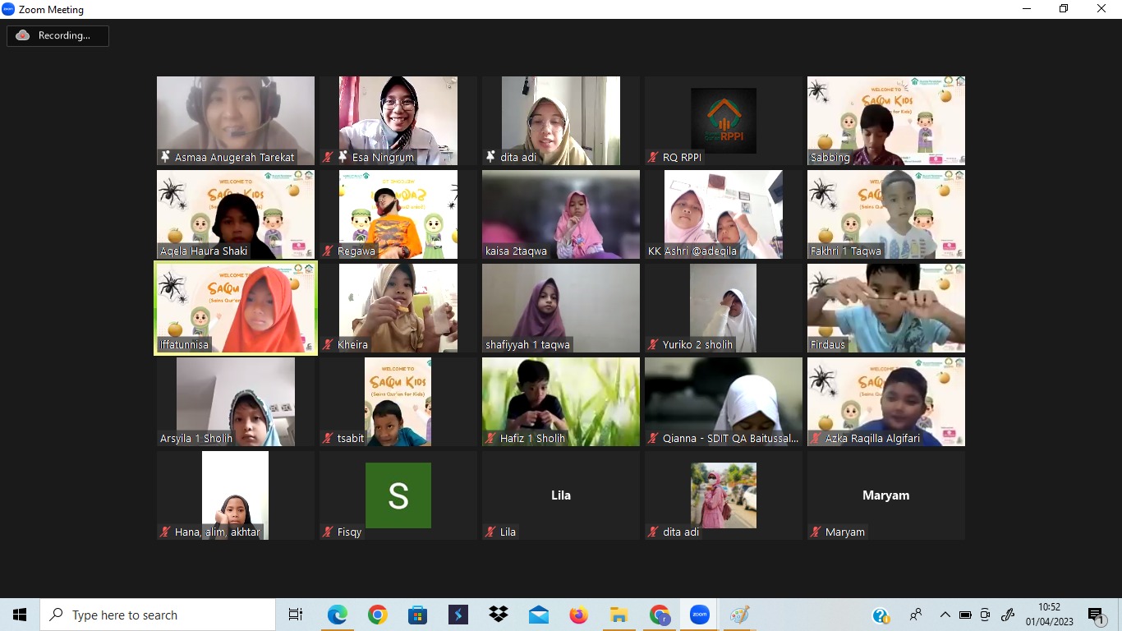Image resolution: width=1122 pixels, height=631 pixels.
Task: Click the pin icon next to Asmaa Anugerah Tarekat
Action: [166, 157]
